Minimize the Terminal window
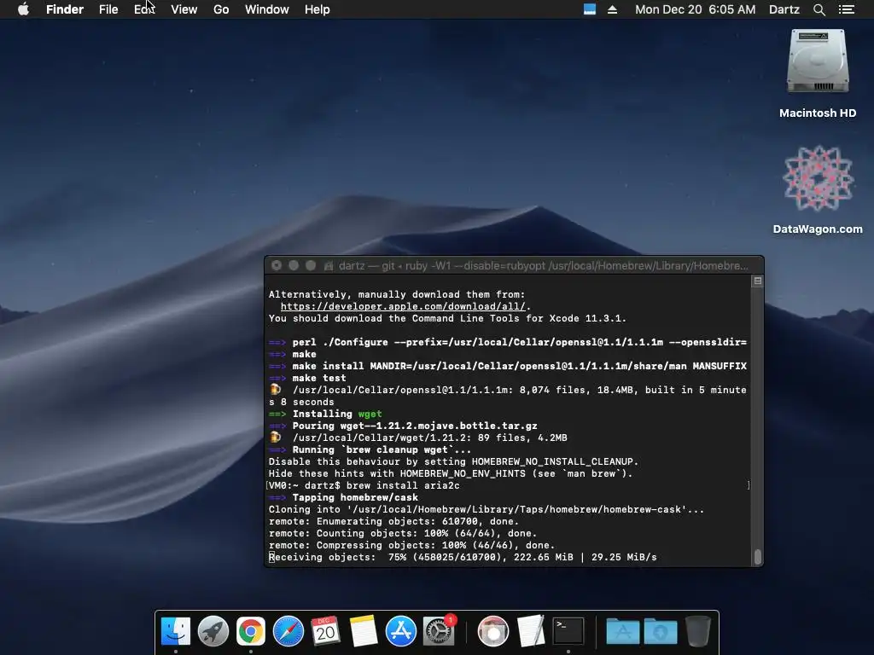Image resolution: width=874 pixels, height=655 pixels. 294,266
